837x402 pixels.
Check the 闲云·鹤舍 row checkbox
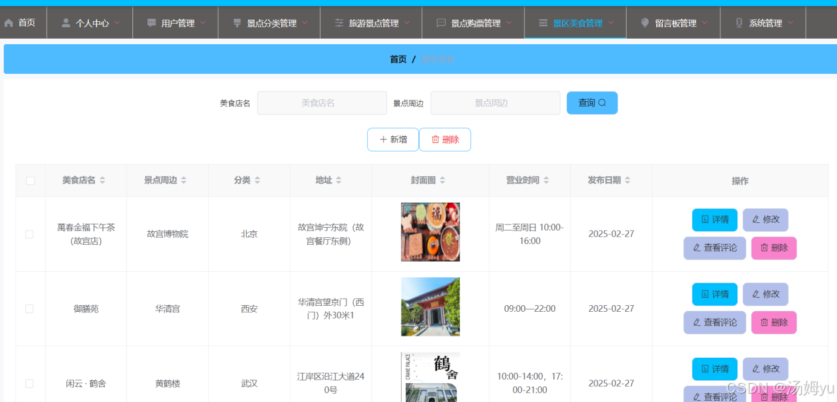(x=29, y=383)
